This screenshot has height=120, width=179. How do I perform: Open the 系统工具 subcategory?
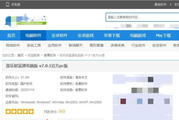[34, 45]
